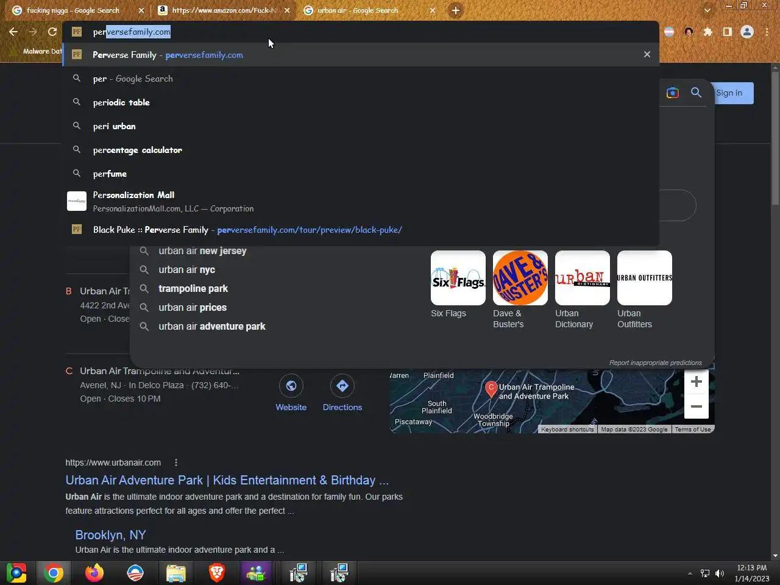The width and height of the screenshot is (780, 585).
Task: Switch to the Amazon tab
Action: 222,10
